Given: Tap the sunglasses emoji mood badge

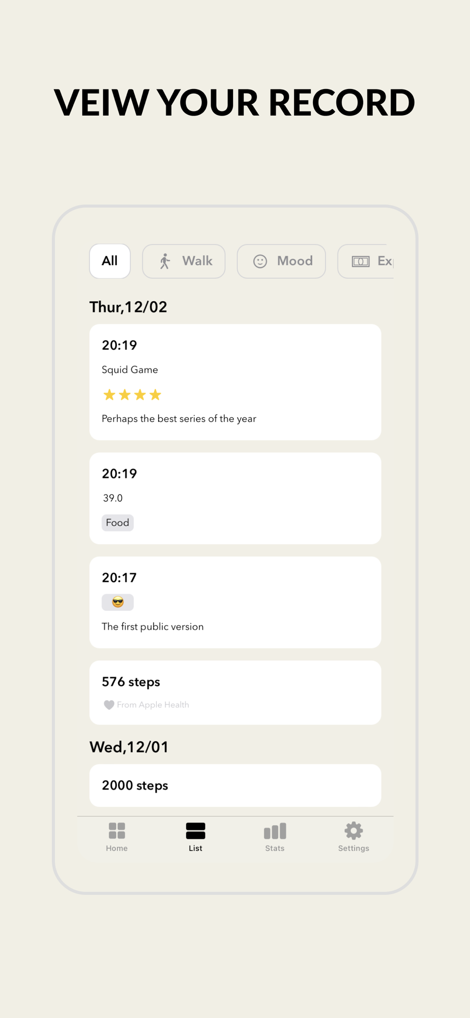Looking at the screenshot, I should (118, 602).
